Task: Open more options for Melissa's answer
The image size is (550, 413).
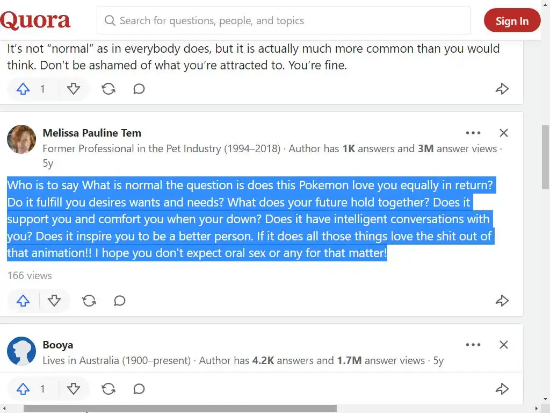Action: [473, 133]
